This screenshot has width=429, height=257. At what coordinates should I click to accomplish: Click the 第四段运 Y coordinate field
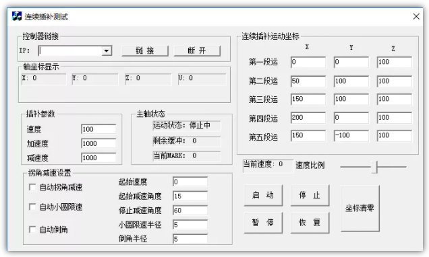[x=351, y=118]
